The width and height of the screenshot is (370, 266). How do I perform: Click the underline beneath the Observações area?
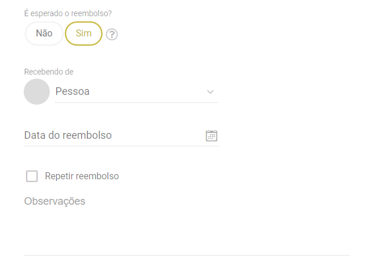click(x=186, y=255)
